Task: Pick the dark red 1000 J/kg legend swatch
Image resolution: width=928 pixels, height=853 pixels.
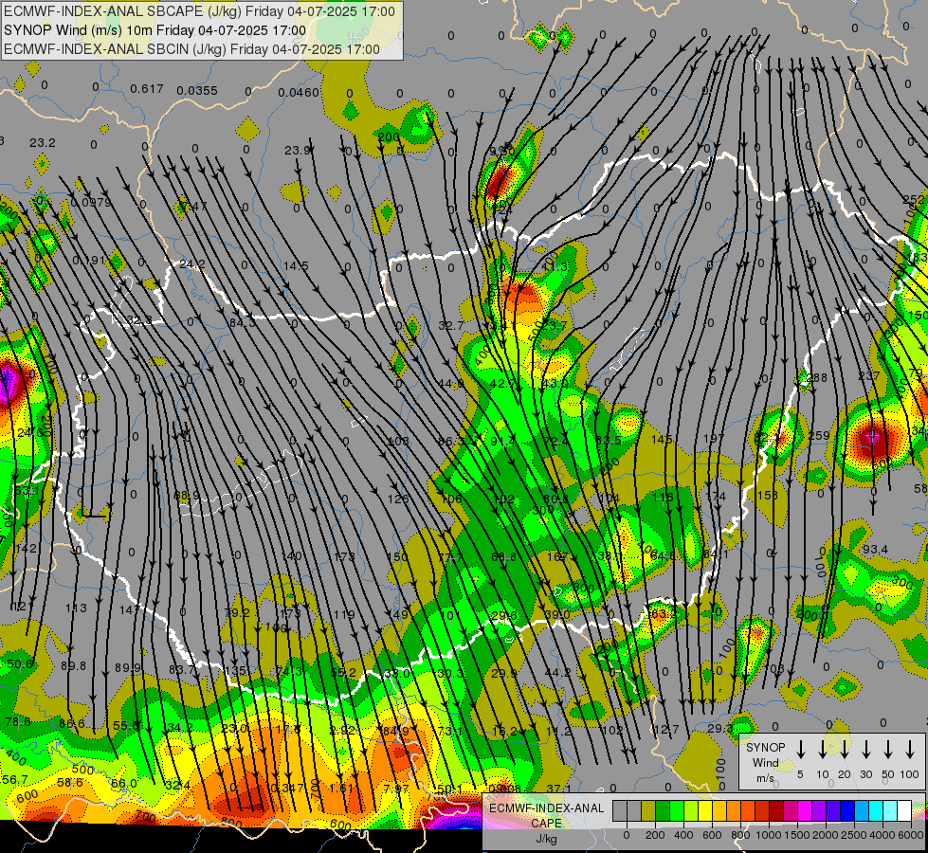Action: click(x=776, y=811)
